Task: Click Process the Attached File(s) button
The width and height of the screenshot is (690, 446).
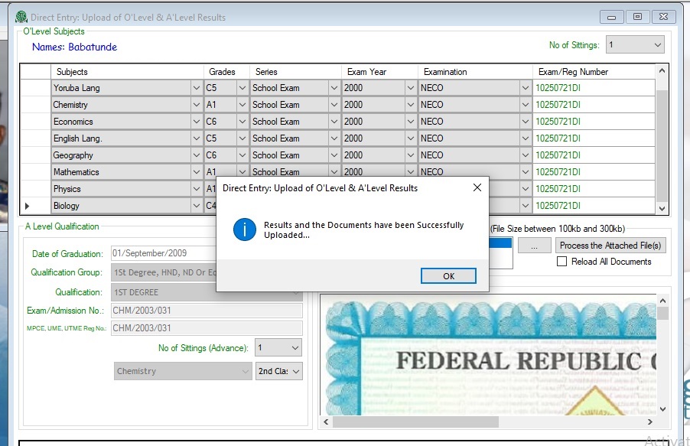Action: (x=610, y=246)
